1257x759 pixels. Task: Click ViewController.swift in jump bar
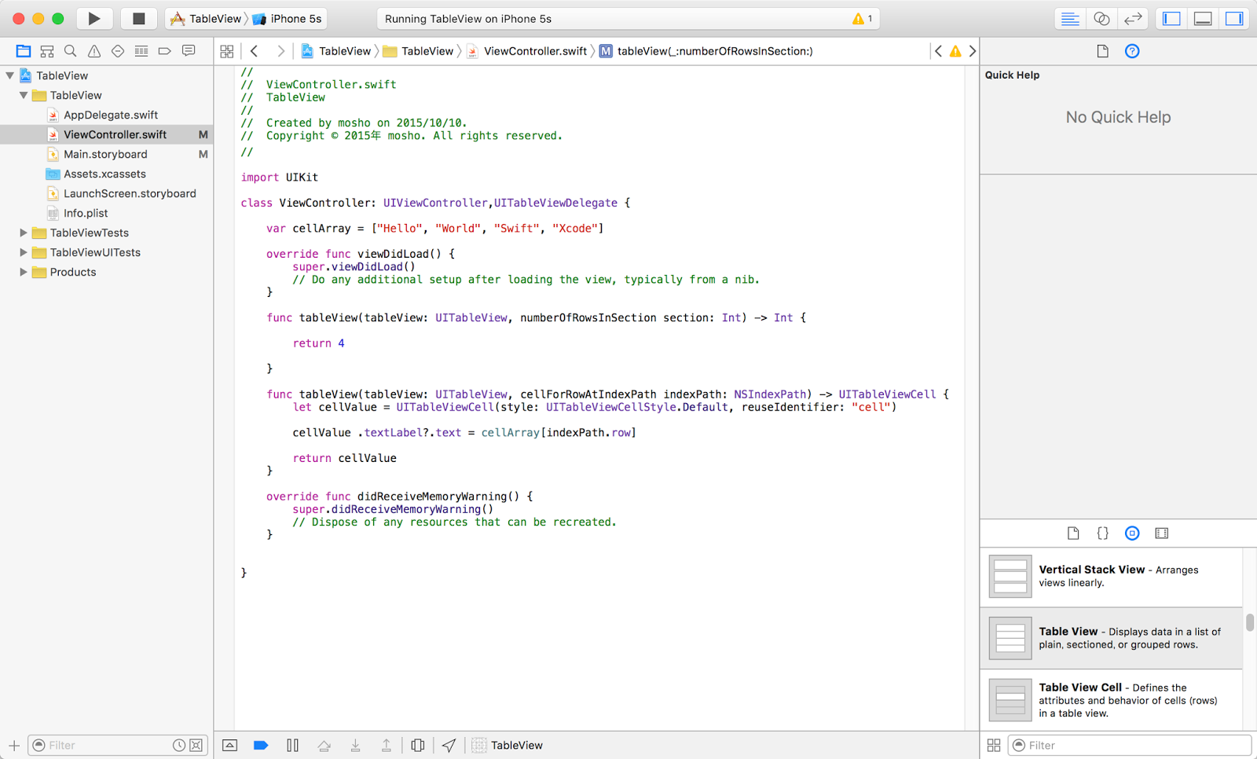click(x=527, y=51)
